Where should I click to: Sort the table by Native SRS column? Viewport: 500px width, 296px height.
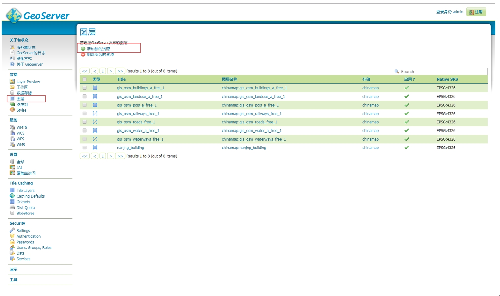pyautogui.click(x=447, y=79)
